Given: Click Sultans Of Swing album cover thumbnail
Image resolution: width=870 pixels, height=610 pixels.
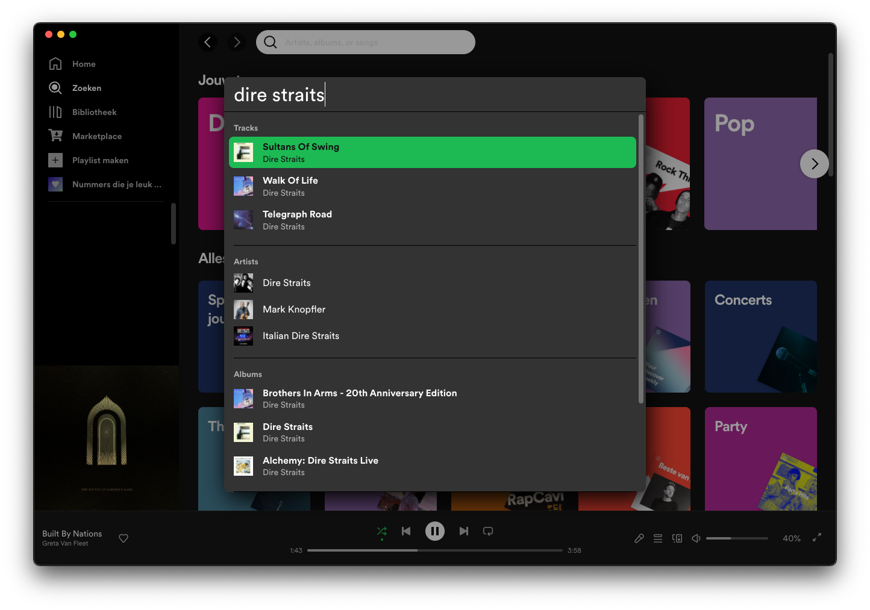Looking at the screenshot, I should 243,152.
